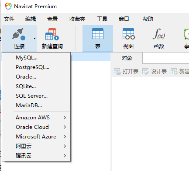Open the 文件 menu
This screenshot has height=171, width=189.
[9, 19]
